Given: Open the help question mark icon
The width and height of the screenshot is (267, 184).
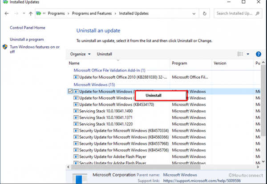Looking at the screenshot, I should click(x=259, y=54).
